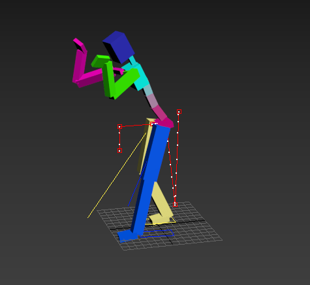Select the blue thigh bone

pos(155,152)
